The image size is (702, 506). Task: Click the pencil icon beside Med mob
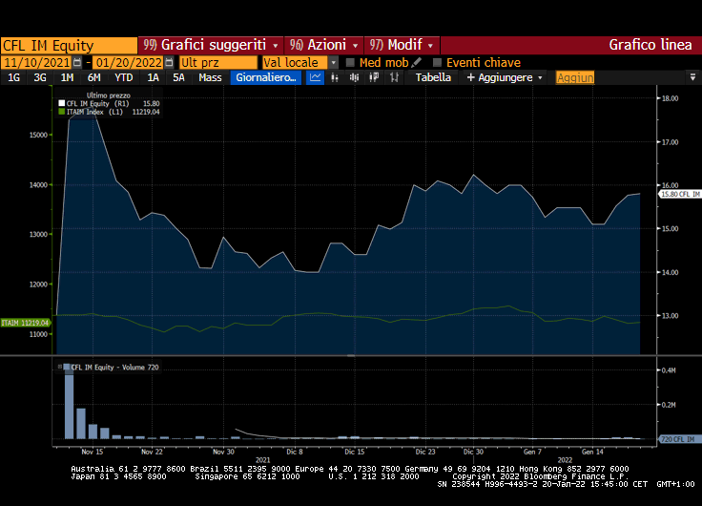point(417,62)
